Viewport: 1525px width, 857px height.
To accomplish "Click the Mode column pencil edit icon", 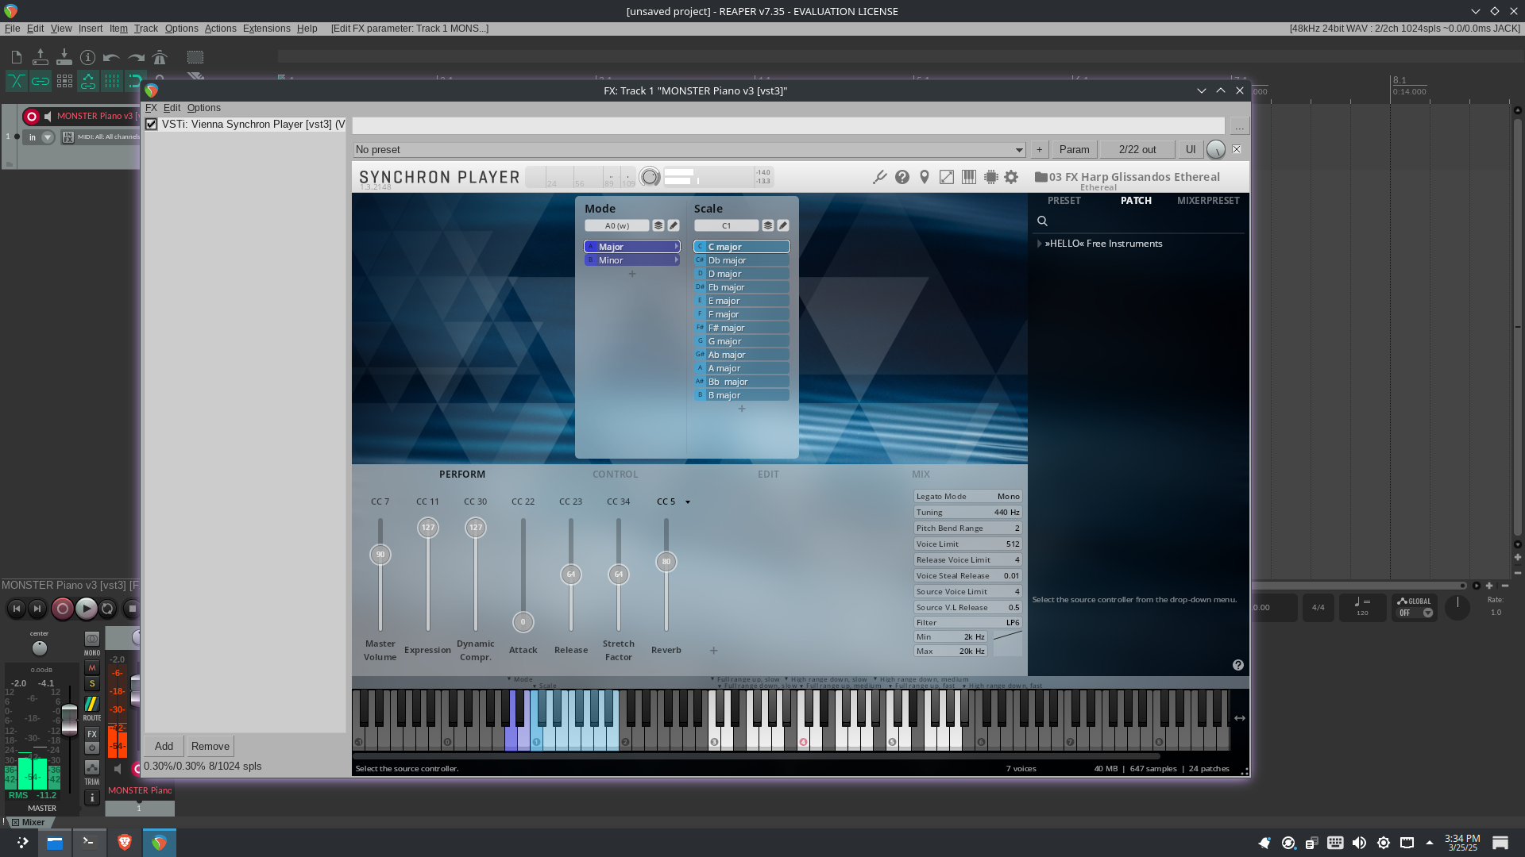I will click(674, 225).
